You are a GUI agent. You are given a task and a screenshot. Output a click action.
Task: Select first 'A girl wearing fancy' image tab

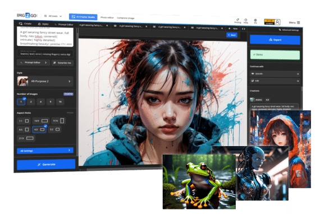coord(91,25)
